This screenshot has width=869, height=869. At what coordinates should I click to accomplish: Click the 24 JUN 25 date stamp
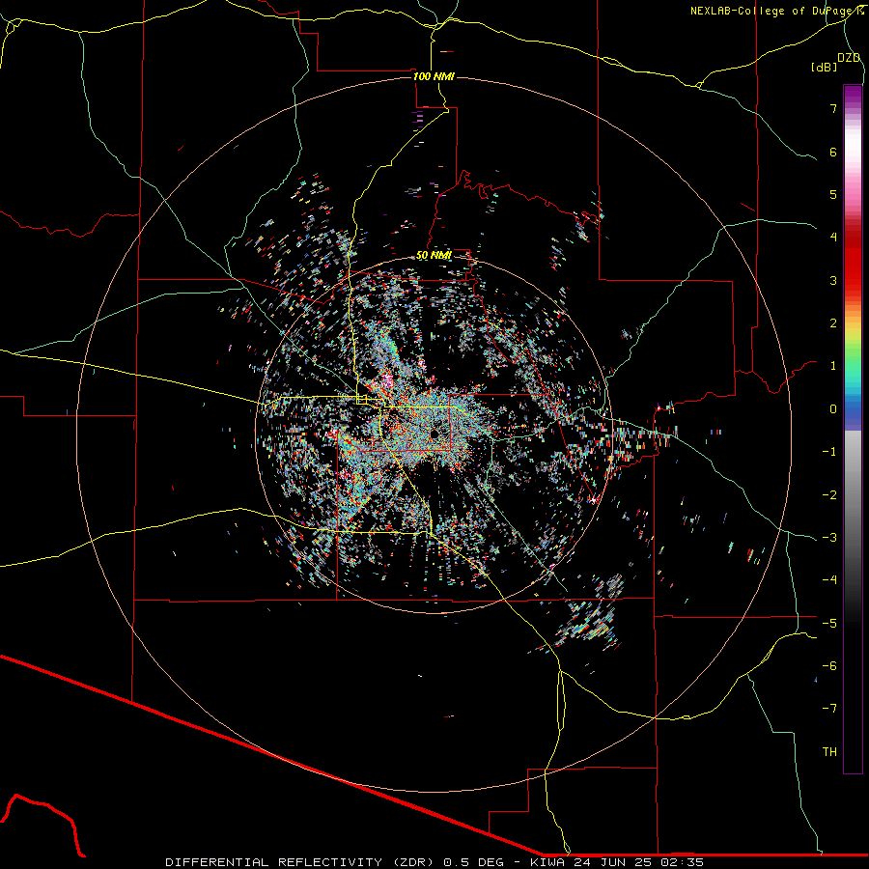(612, 862)
